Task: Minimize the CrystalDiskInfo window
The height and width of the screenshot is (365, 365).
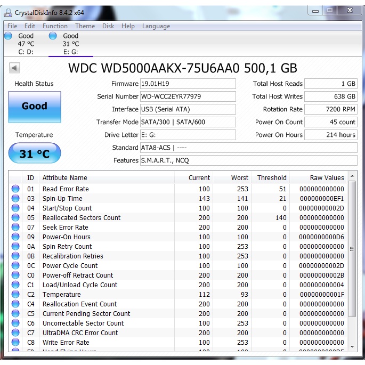Action: [315, 11]
